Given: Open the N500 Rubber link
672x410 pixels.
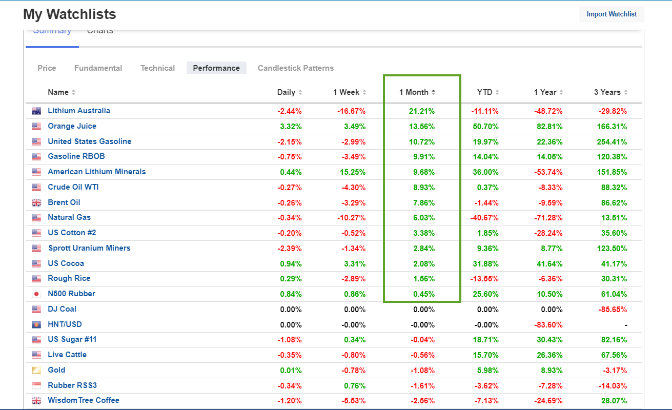Looking at the screenshot, I should [x=71, y=294].
